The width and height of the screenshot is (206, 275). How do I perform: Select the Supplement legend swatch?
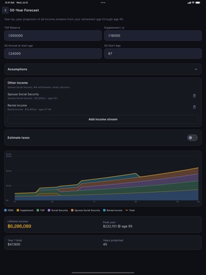(x=18, y=210)
